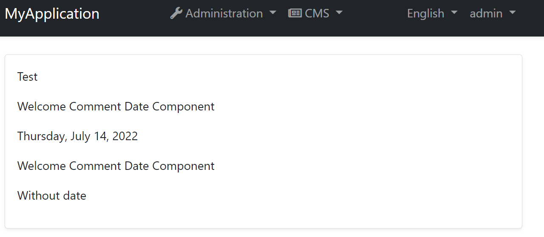Open the English language selector
The height and width of the screenshot is (237, 544).
click(x=425, y=14)
